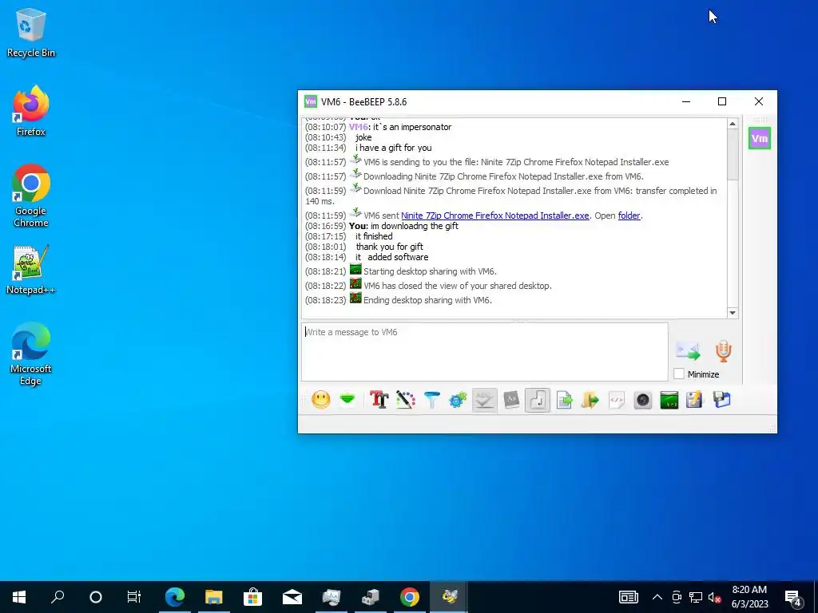The image size is (818, 613).
Task: Click the notepad with pencil save icon
Action: [695, 401]
